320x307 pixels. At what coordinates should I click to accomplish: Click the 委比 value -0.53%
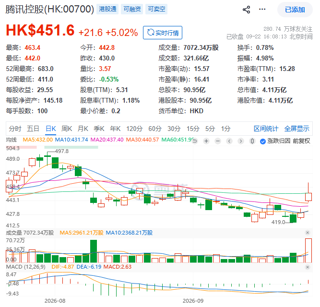coord(109,79)
